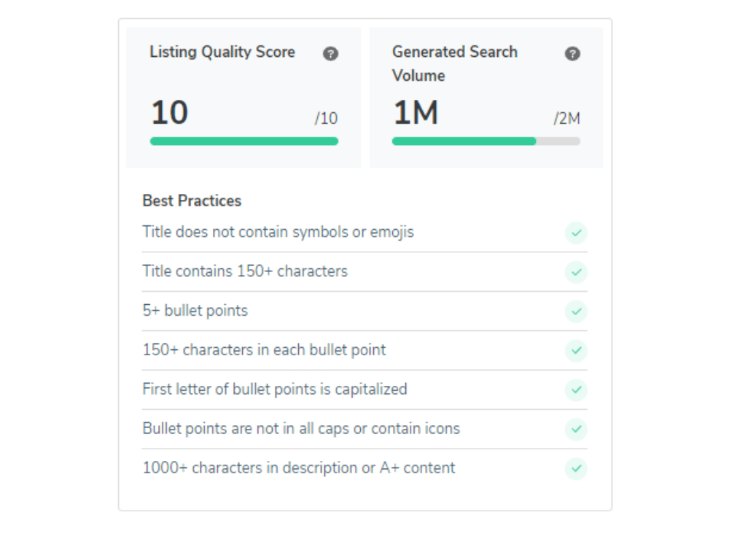Screen dimensions: 729x547
Task: Click checkmark for 1000+ characters in description
Action: click(x=576, y=468)
